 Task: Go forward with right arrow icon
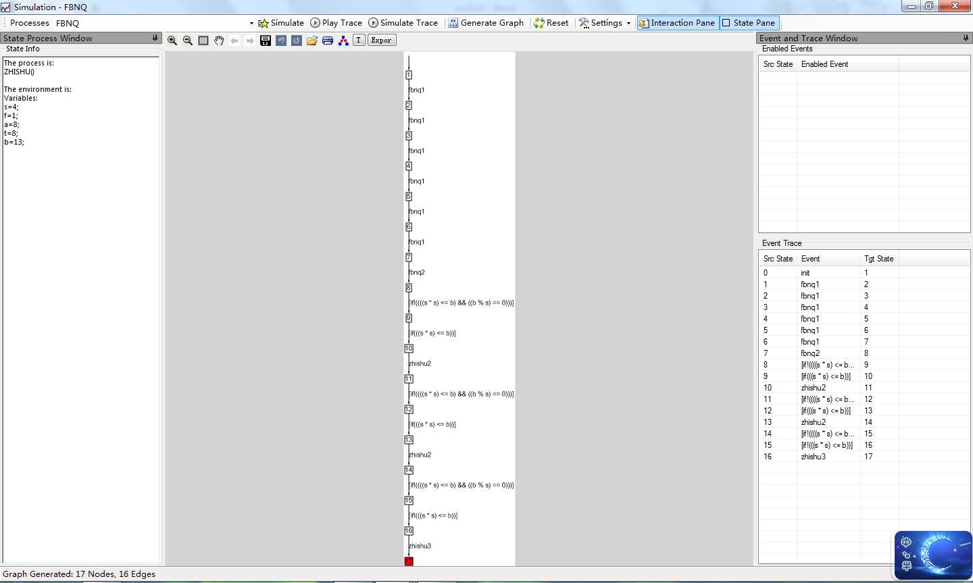250,41
